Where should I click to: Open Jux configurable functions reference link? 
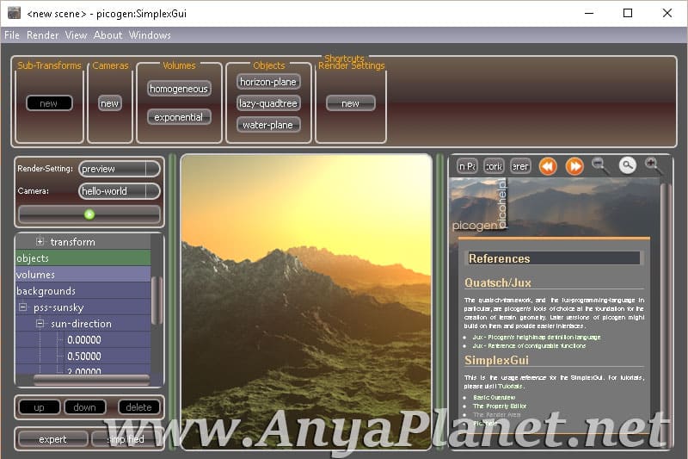(529, 345)
